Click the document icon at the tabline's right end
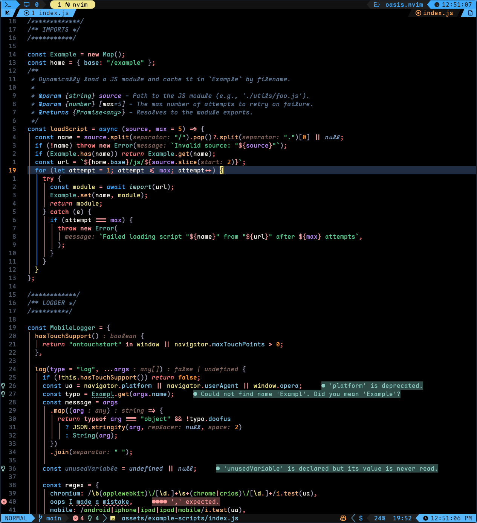The width and height of the screenshot is (477, 523). coord(470,13)
